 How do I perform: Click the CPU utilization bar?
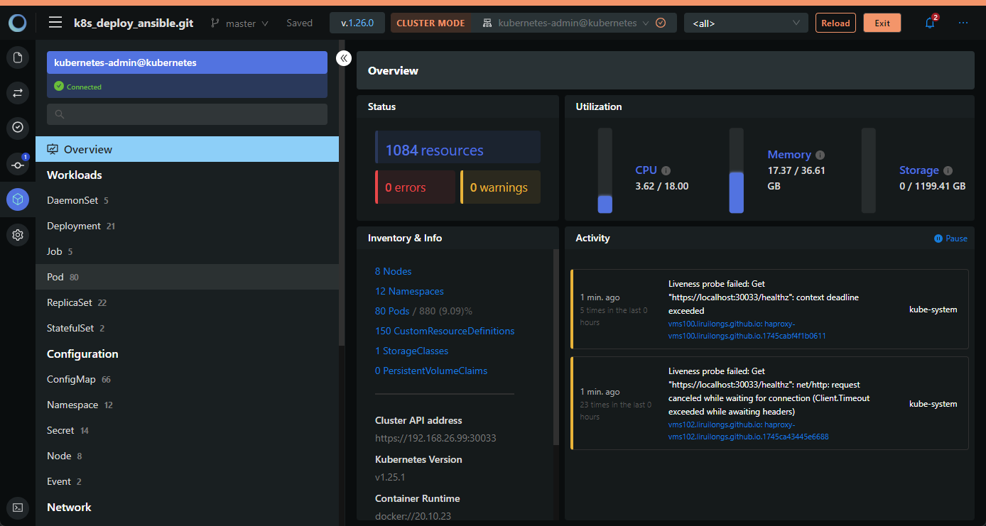pyautogui.click(x=605, y=170)
